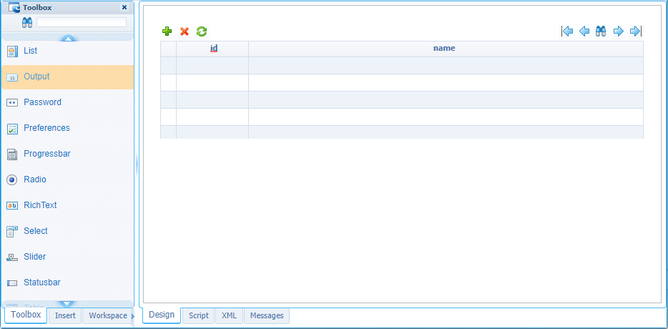
Task: Pick the Select dropdown component in the Toolbox
Action: pyautogui.click(x=36, y=231)
